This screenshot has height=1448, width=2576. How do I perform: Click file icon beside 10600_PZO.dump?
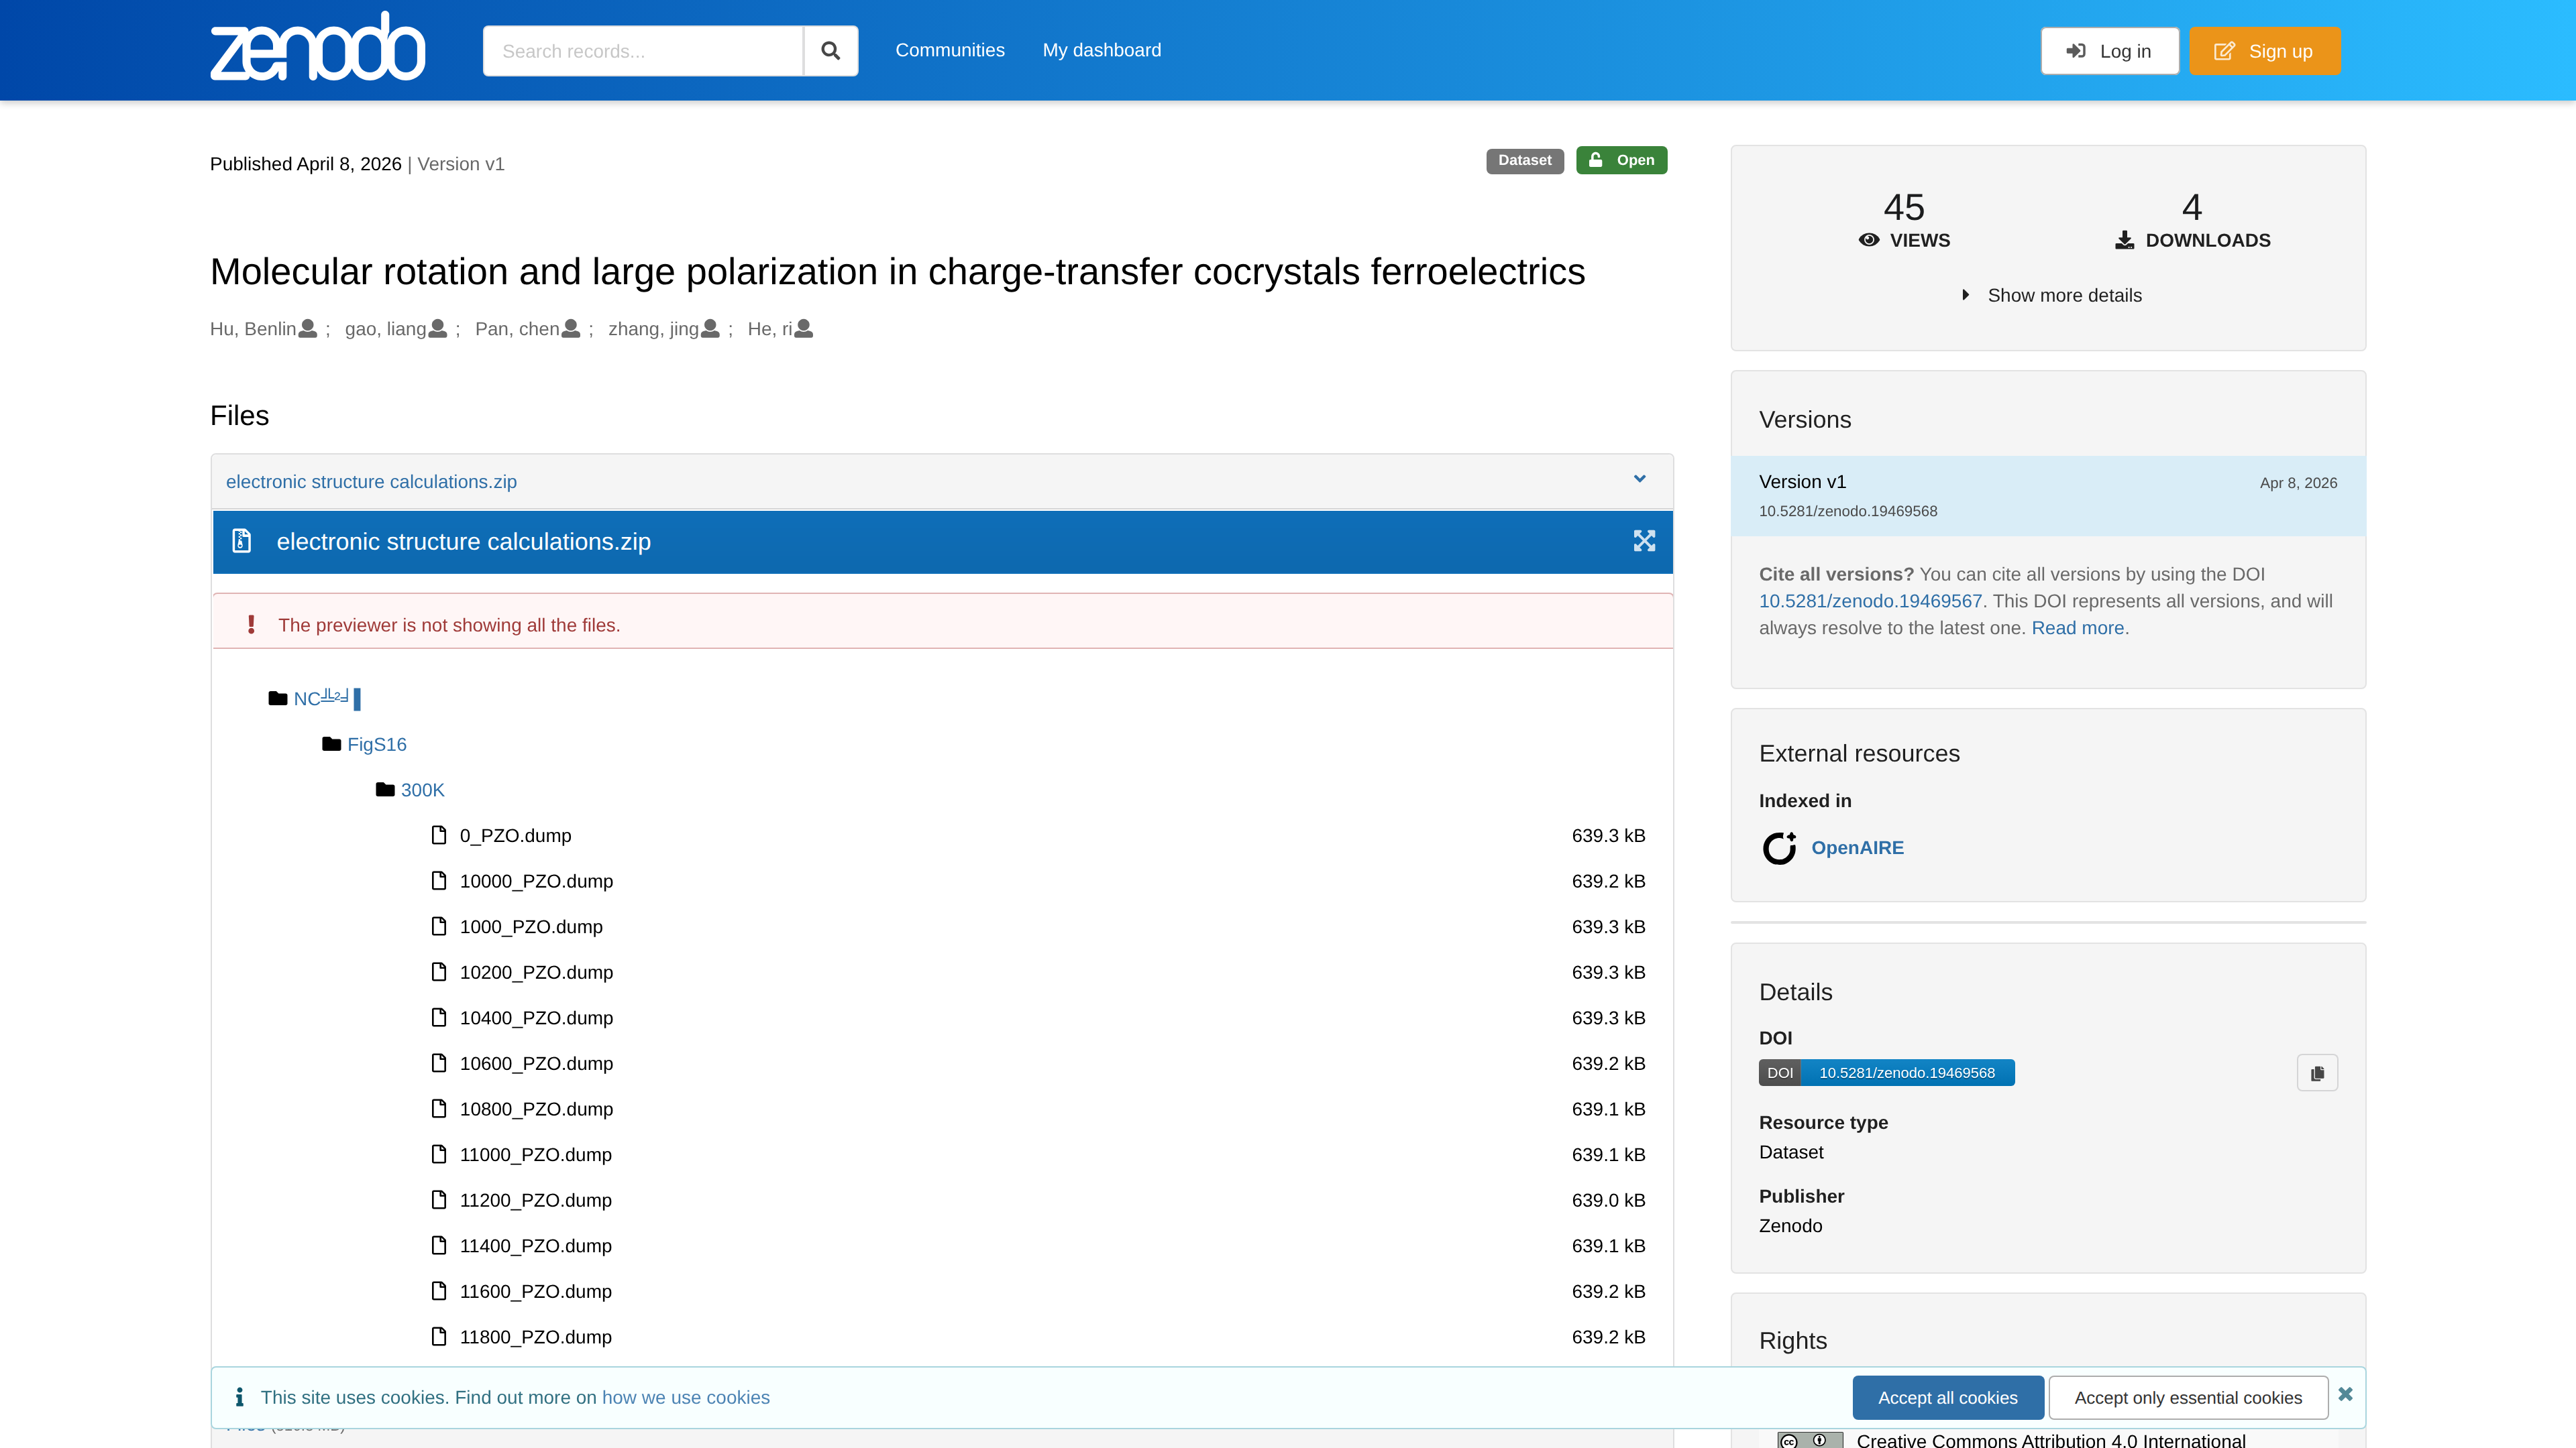coord(439,1063)
